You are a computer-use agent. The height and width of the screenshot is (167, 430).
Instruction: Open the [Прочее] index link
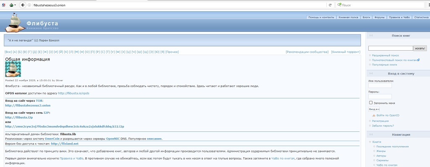[172, 51]
